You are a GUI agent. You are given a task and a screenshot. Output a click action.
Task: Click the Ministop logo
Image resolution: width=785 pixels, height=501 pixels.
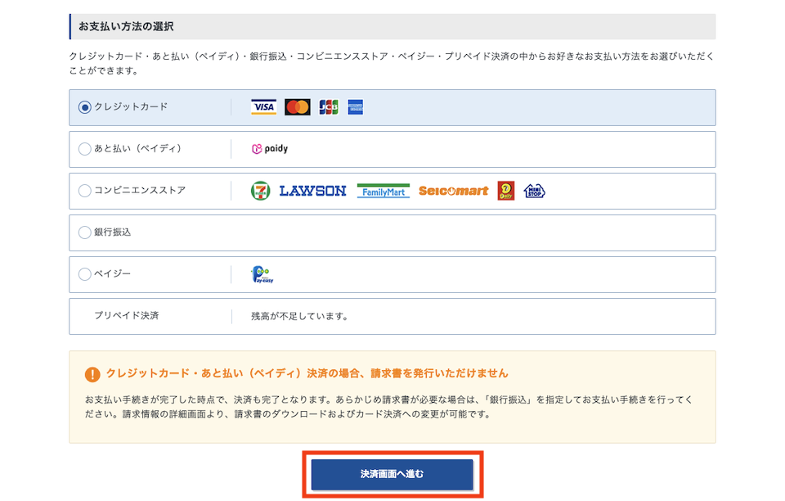[534, 191]
